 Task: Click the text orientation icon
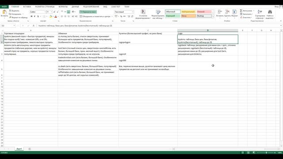[x=73, y=12]
